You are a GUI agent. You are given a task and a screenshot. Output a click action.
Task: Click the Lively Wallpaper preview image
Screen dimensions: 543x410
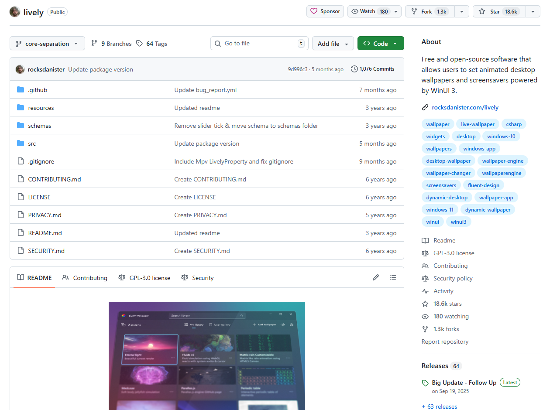pos(207,356)
